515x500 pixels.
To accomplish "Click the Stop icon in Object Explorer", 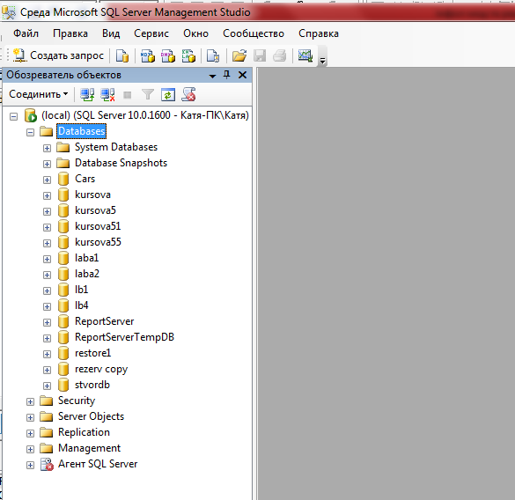I will (127, 95).
